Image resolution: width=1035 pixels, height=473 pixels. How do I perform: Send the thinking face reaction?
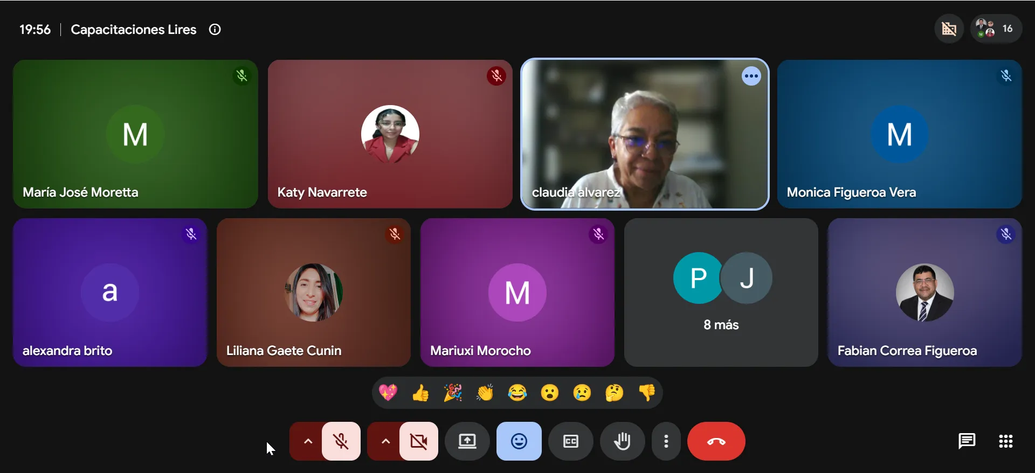pos(615,393)
